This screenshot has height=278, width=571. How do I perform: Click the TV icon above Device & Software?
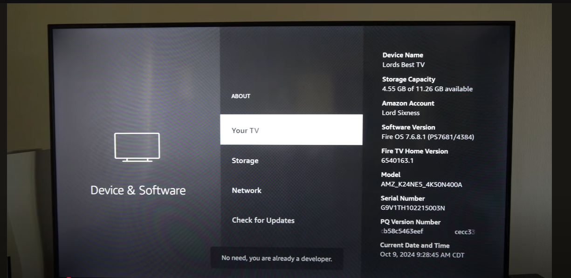point(137,147)
